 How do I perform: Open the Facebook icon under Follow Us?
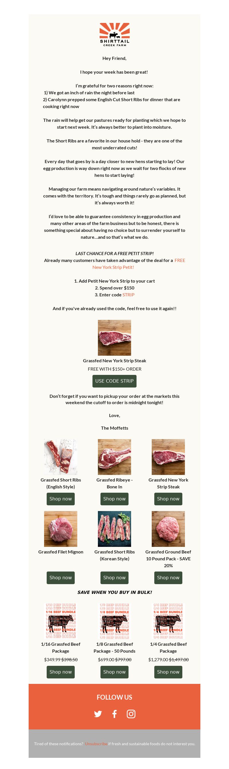coord(114,714)
